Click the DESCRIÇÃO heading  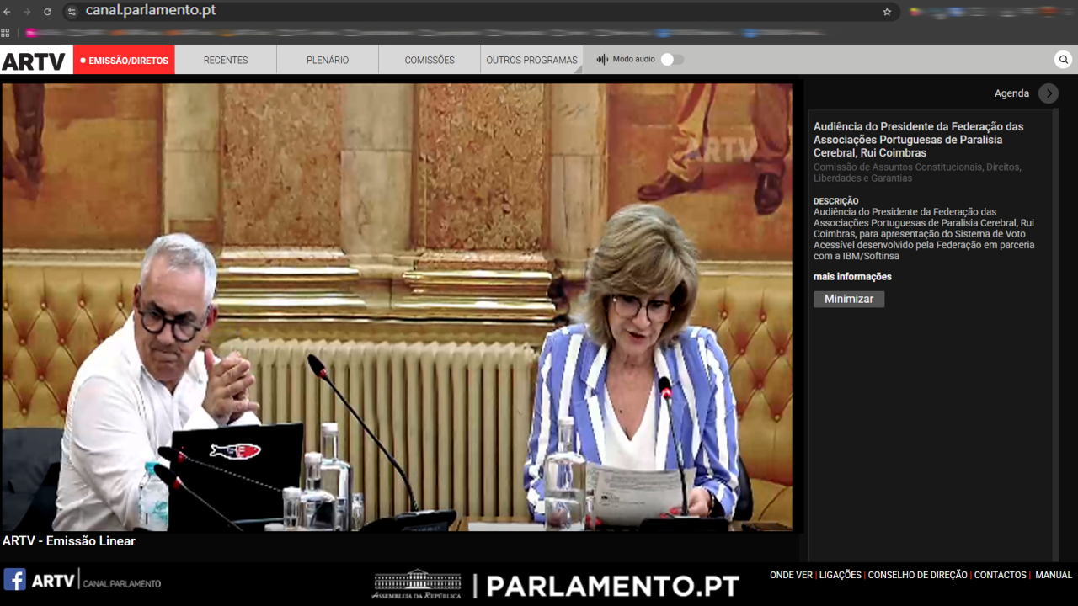(836, 201)
